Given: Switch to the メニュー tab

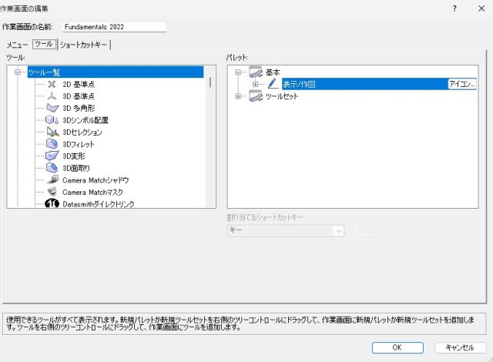Looking at the screenshot, I should tap(18, 45).
